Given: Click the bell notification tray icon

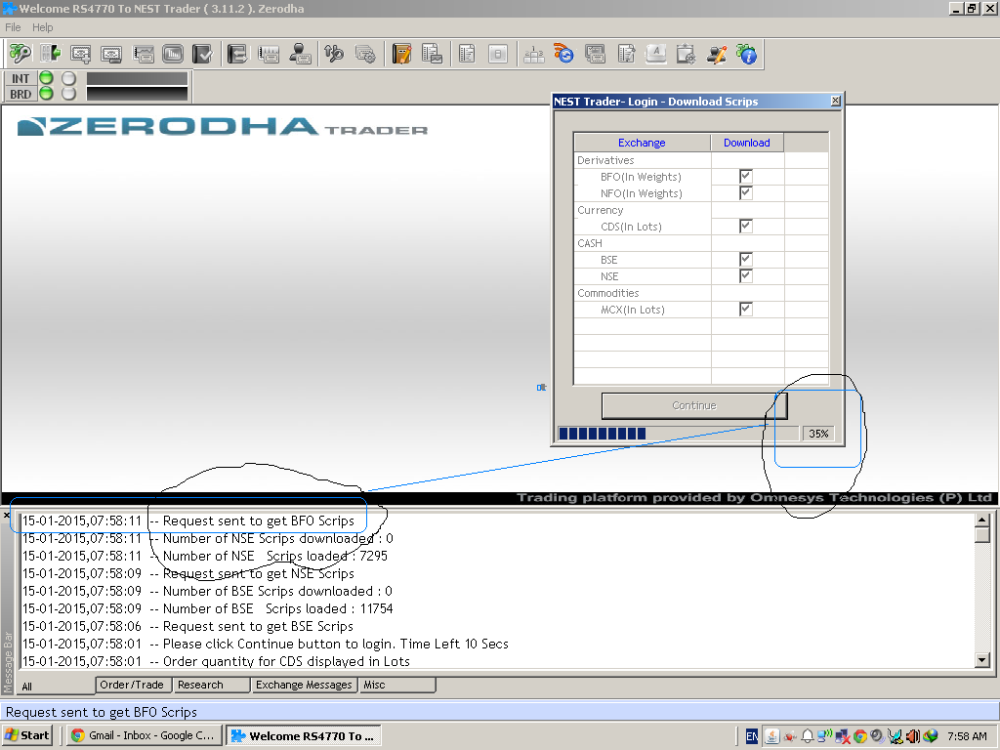Looking at the screenshot, I should click(808, 736).
